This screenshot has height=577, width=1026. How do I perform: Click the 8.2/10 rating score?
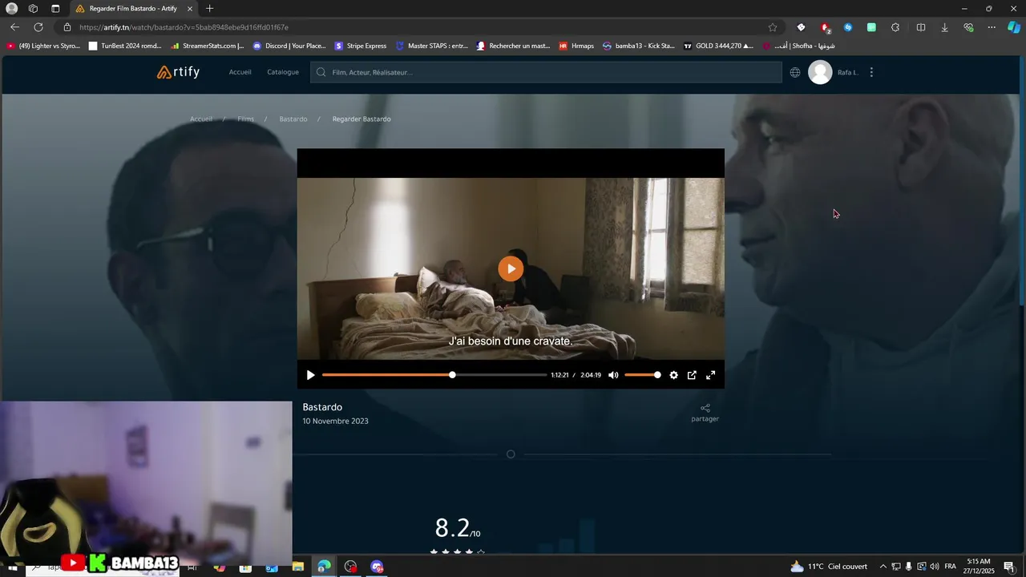(457, 528)
